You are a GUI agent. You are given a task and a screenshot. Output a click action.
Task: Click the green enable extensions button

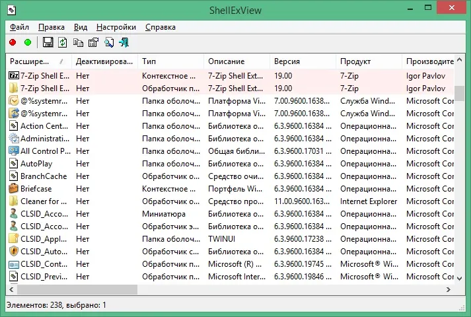[x=28, y=43]
